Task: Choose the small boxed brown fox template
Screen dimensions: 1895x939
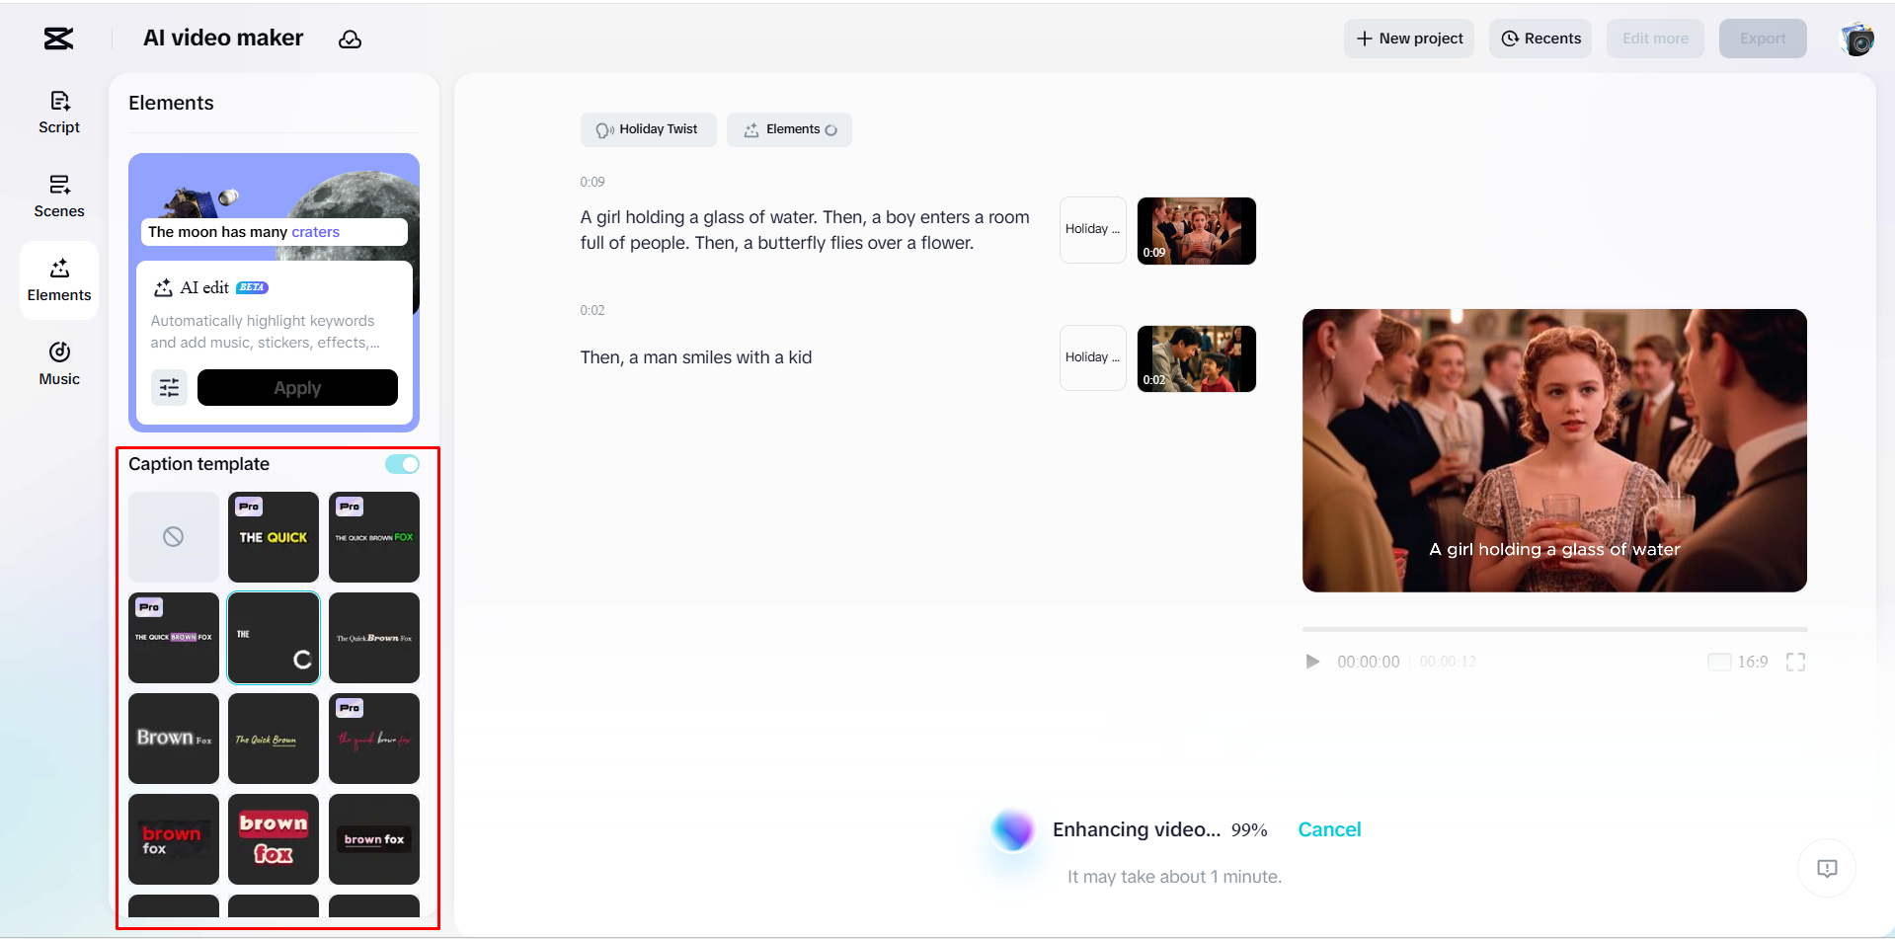Action: tap(374, 839)
